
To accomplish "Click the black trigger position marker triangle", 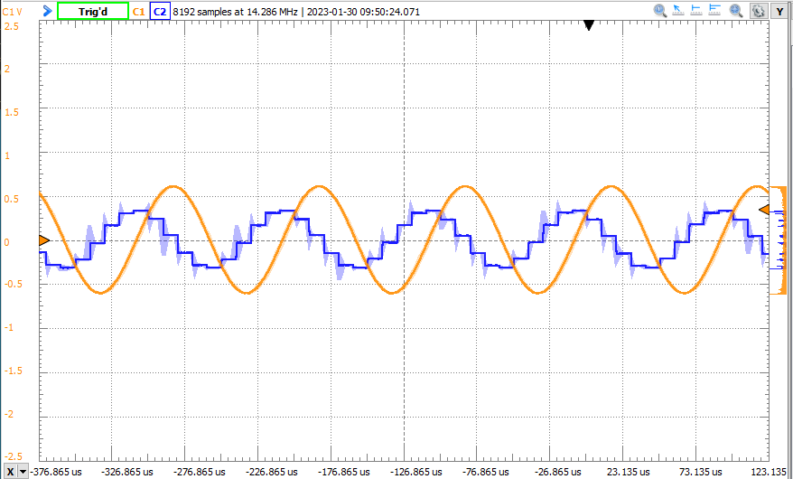I will 589,25.
